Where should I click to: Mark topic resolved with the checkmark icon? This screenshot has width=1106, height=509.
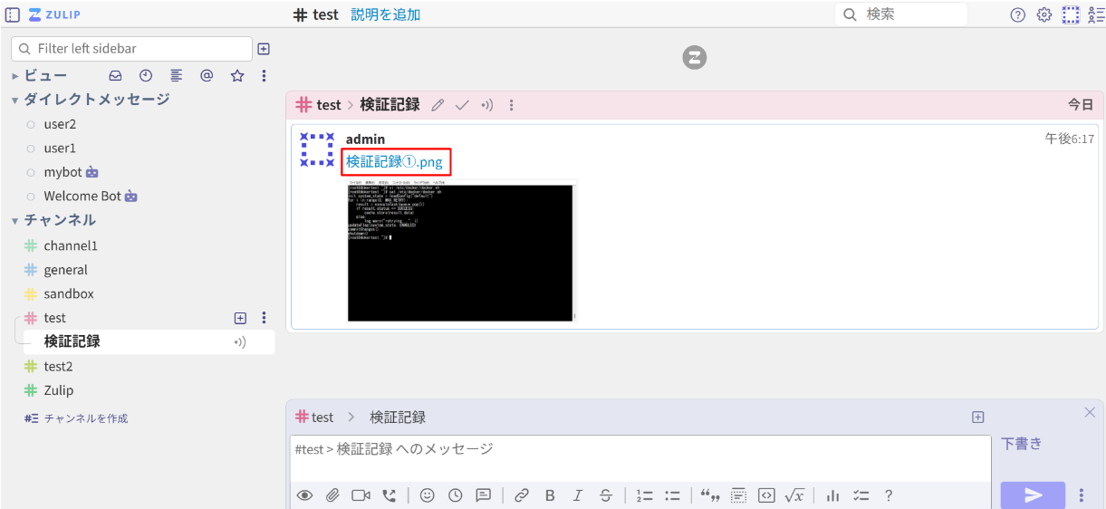(x=462, y=105)
